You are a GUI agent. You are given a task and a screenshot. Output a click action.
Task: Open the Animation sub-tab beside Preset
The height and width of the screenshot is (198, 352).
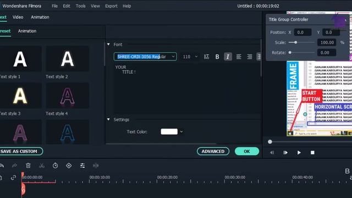point(27,31)
